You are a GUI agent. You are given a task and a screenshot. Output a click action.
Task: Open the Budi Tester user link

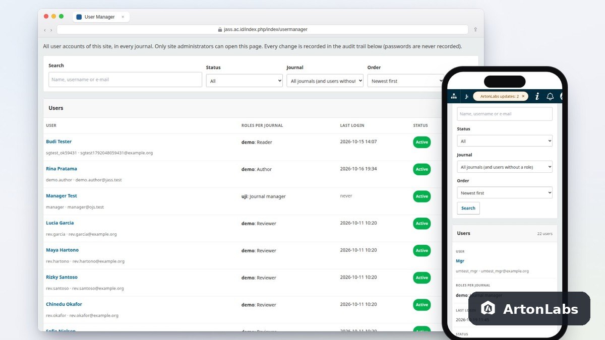click(59, 142)
